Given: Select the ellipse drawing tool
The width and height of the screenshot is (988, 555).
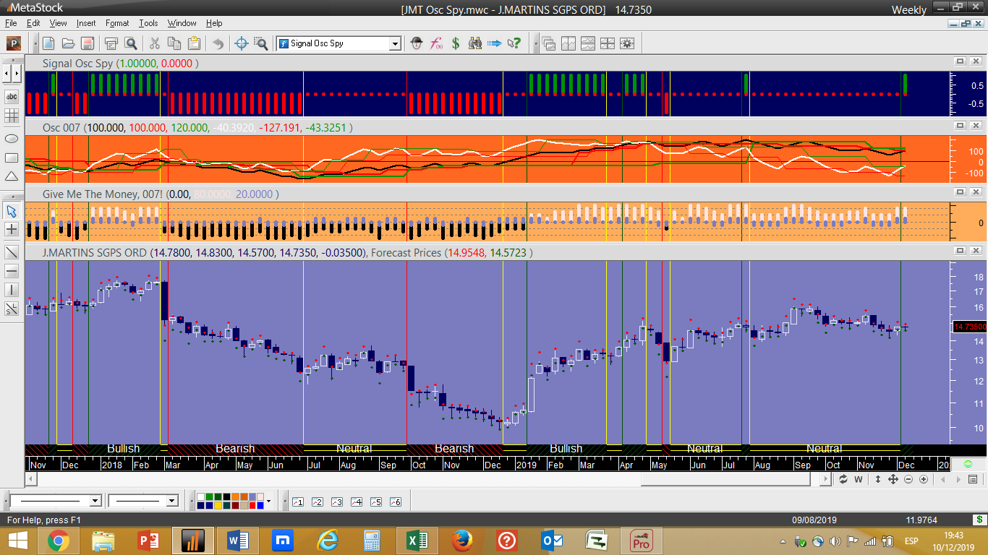Looking at the screenshot, I should point(12,139).
